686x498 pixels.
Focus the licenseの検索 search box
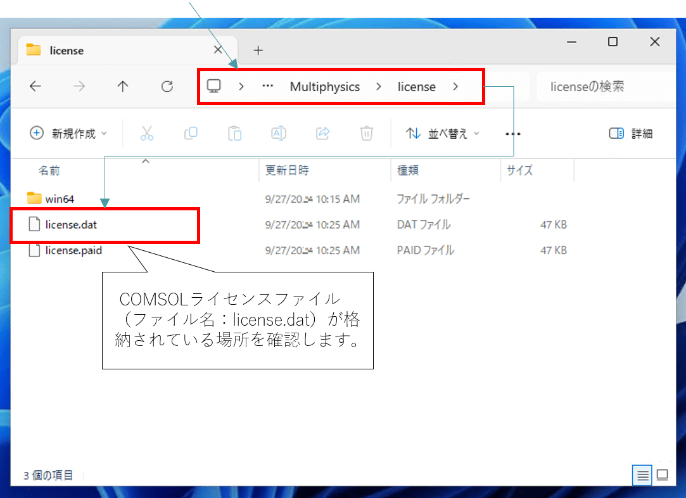[x=606, y=87]
